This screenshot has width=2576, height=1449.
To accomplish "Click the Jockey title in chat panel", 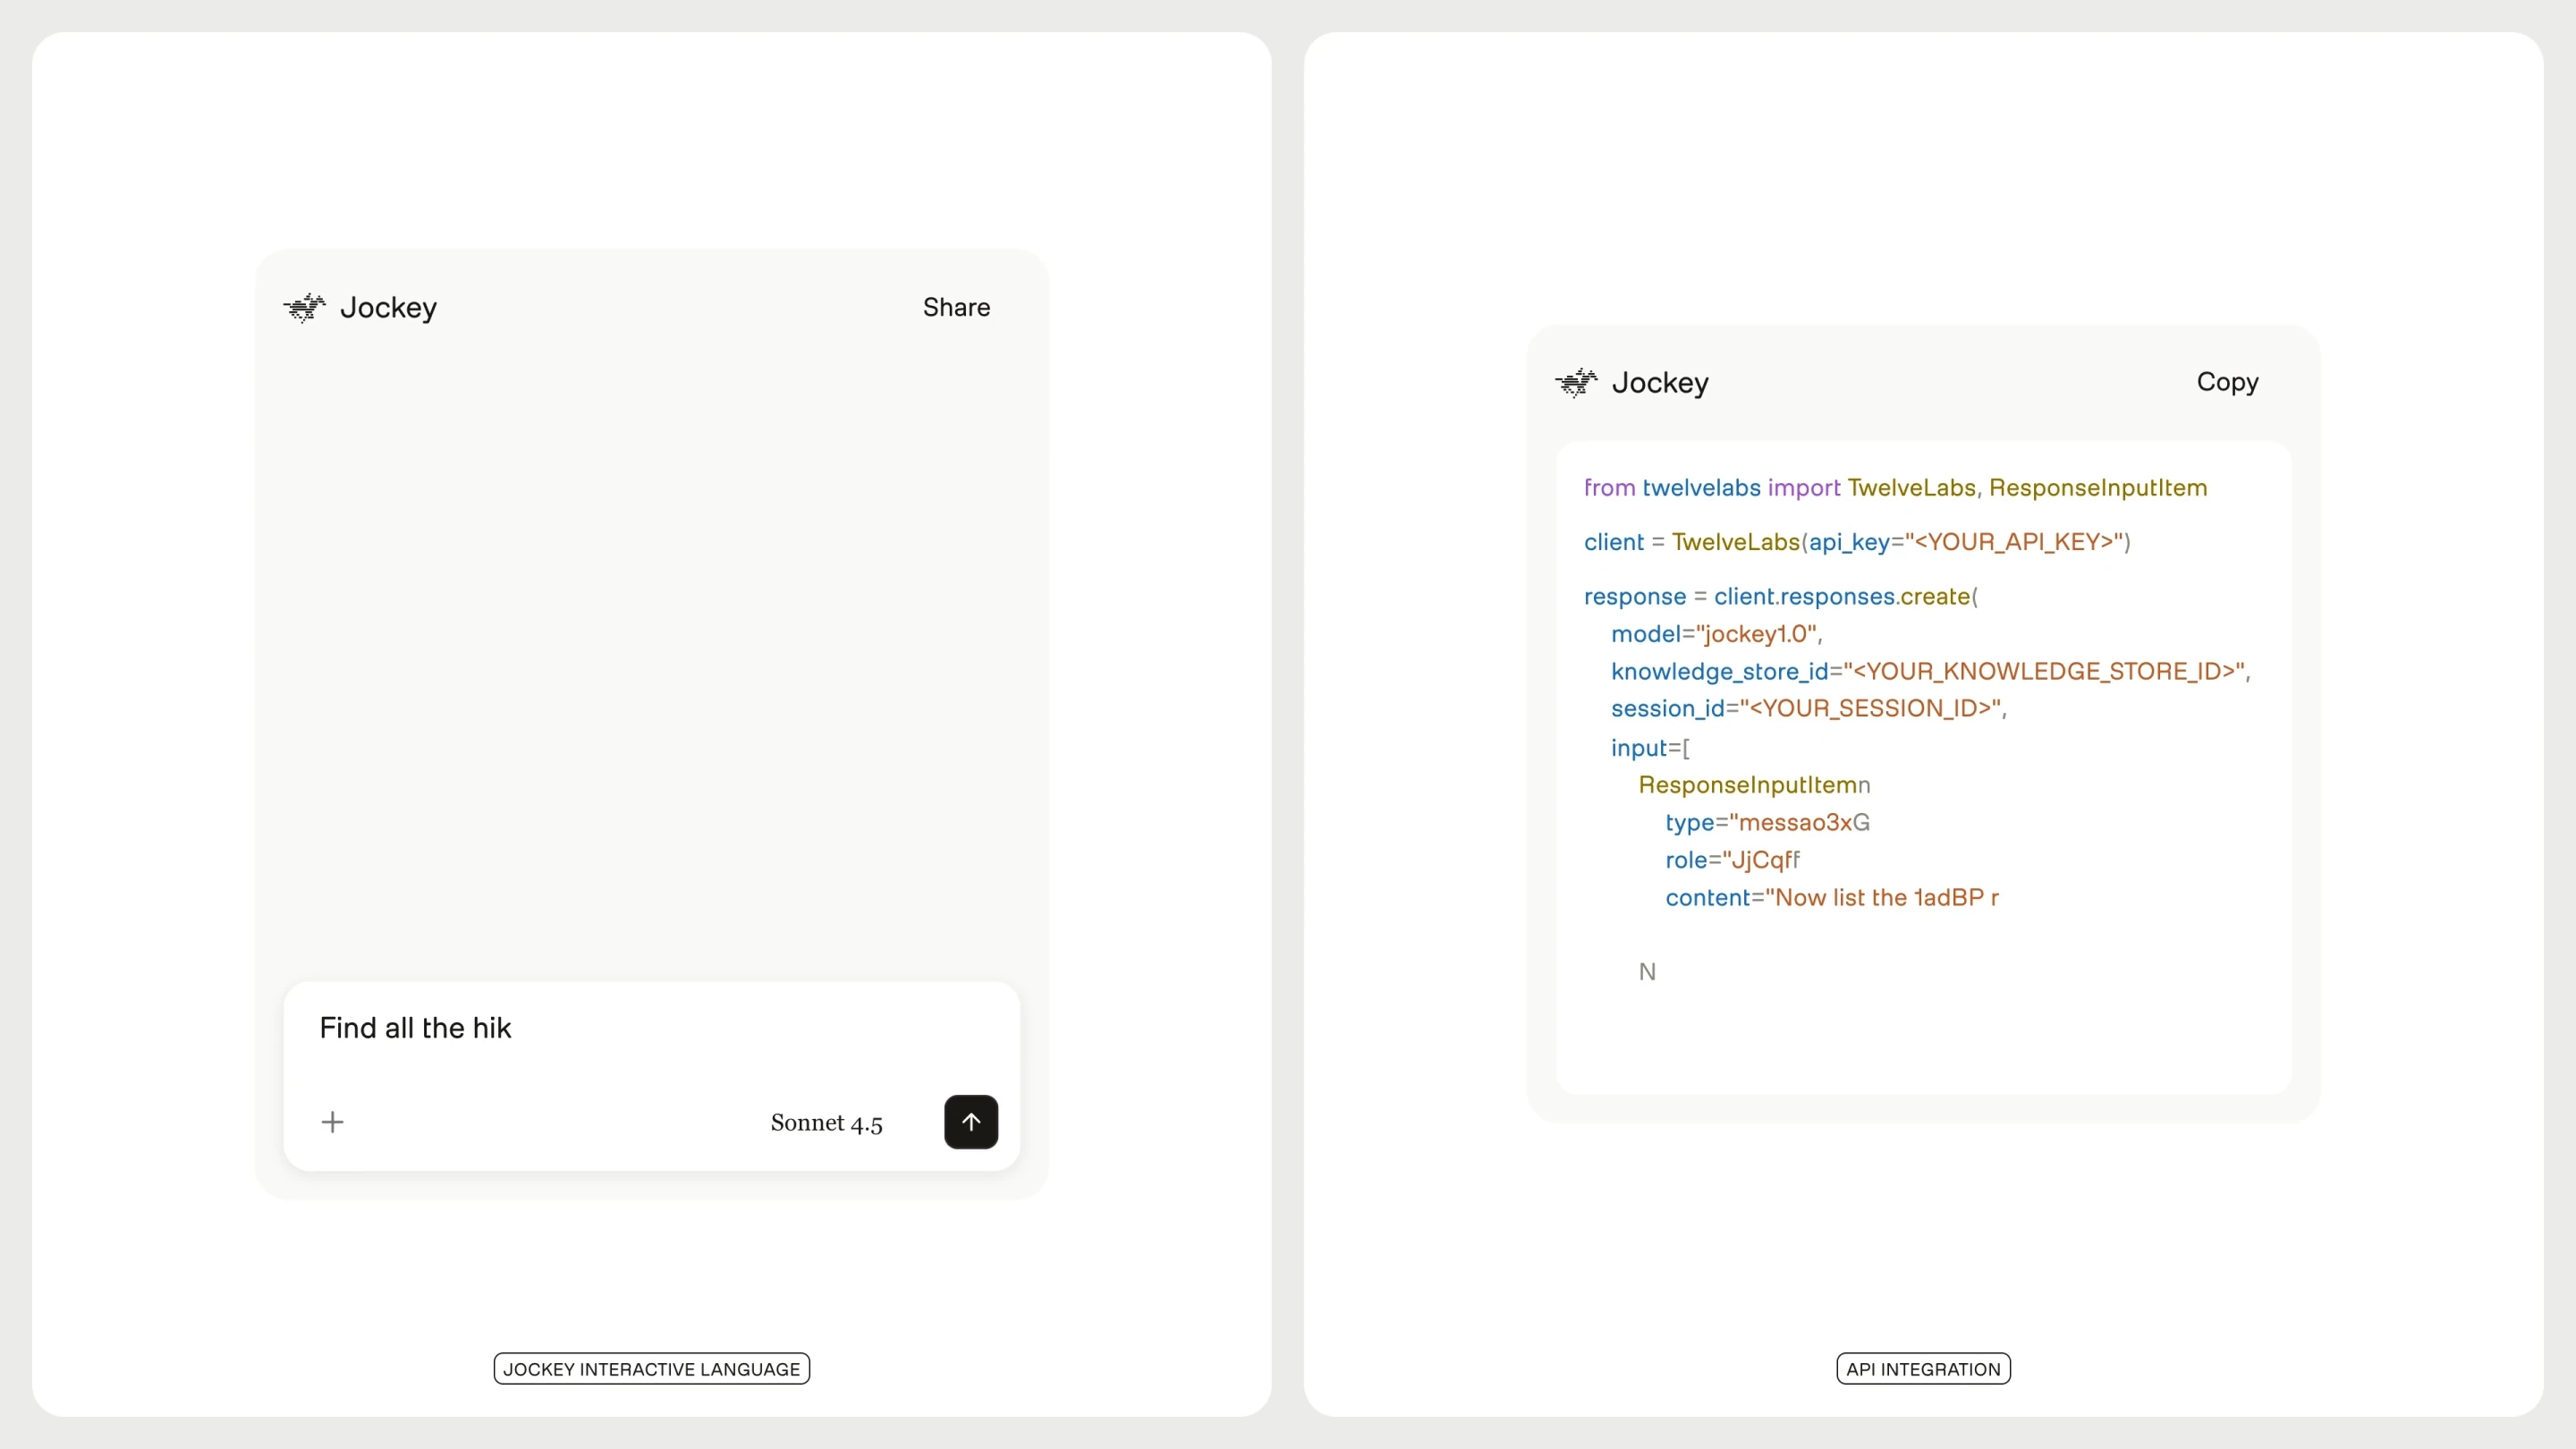I will pos(388,308).
